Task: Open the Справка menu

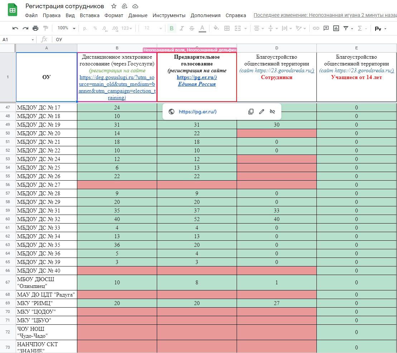Action: pyautogui.click(x=236, y=15)
